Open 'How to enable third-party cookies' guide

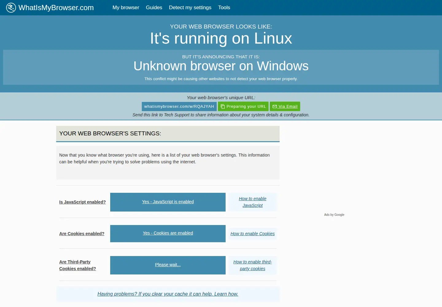point(253,265)
